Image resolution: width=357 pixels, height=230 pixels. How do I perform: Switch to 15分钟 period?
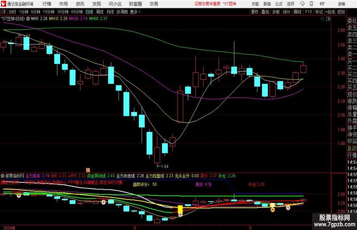pos(49,12)
